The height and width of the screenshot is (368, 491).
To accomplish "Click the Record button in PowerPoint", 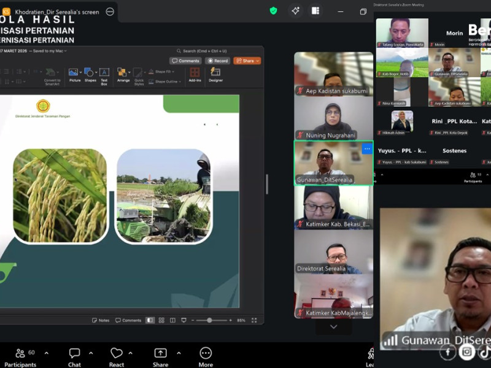I will pyautogui.click(x=218, y=61).
